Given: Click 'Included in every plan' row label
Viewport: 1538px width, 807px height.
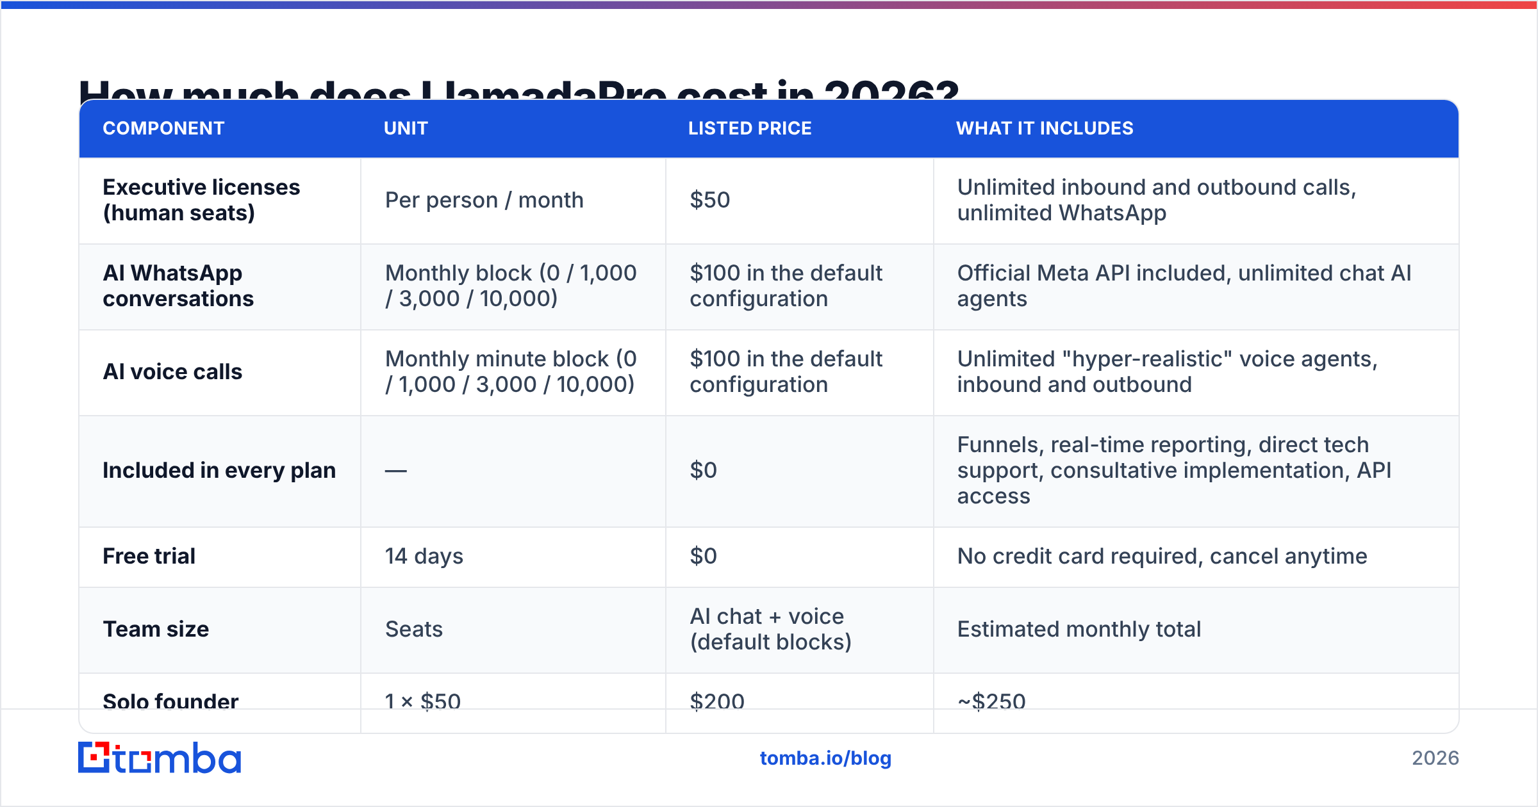Looking at the screenshot, I should point(219,470).
